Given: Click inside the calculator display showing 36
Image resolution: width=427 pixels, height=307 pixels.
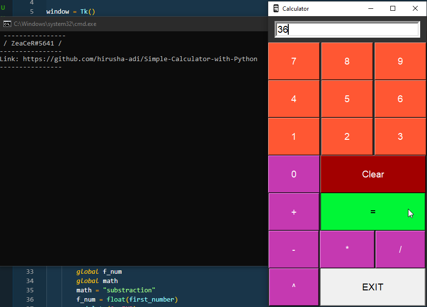Looking at the screenshot, I should 347,29.
